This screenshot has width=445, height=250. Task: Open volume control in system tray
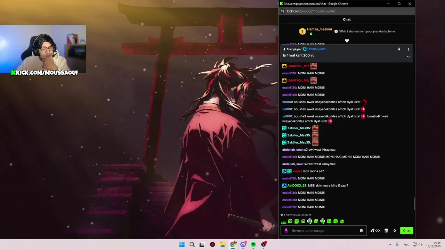pos(420,244)
